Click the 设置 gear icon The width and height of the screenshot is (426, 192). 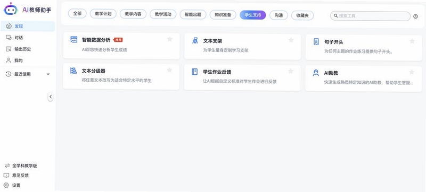(x=6, y=185)
